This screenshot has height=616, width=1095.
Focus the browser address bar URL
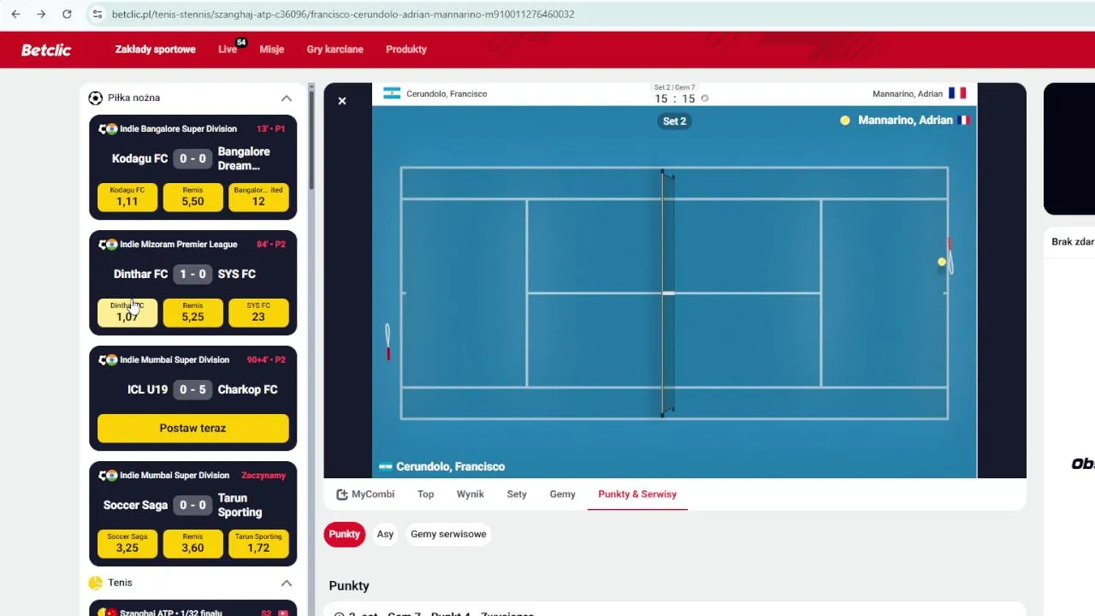343,15
